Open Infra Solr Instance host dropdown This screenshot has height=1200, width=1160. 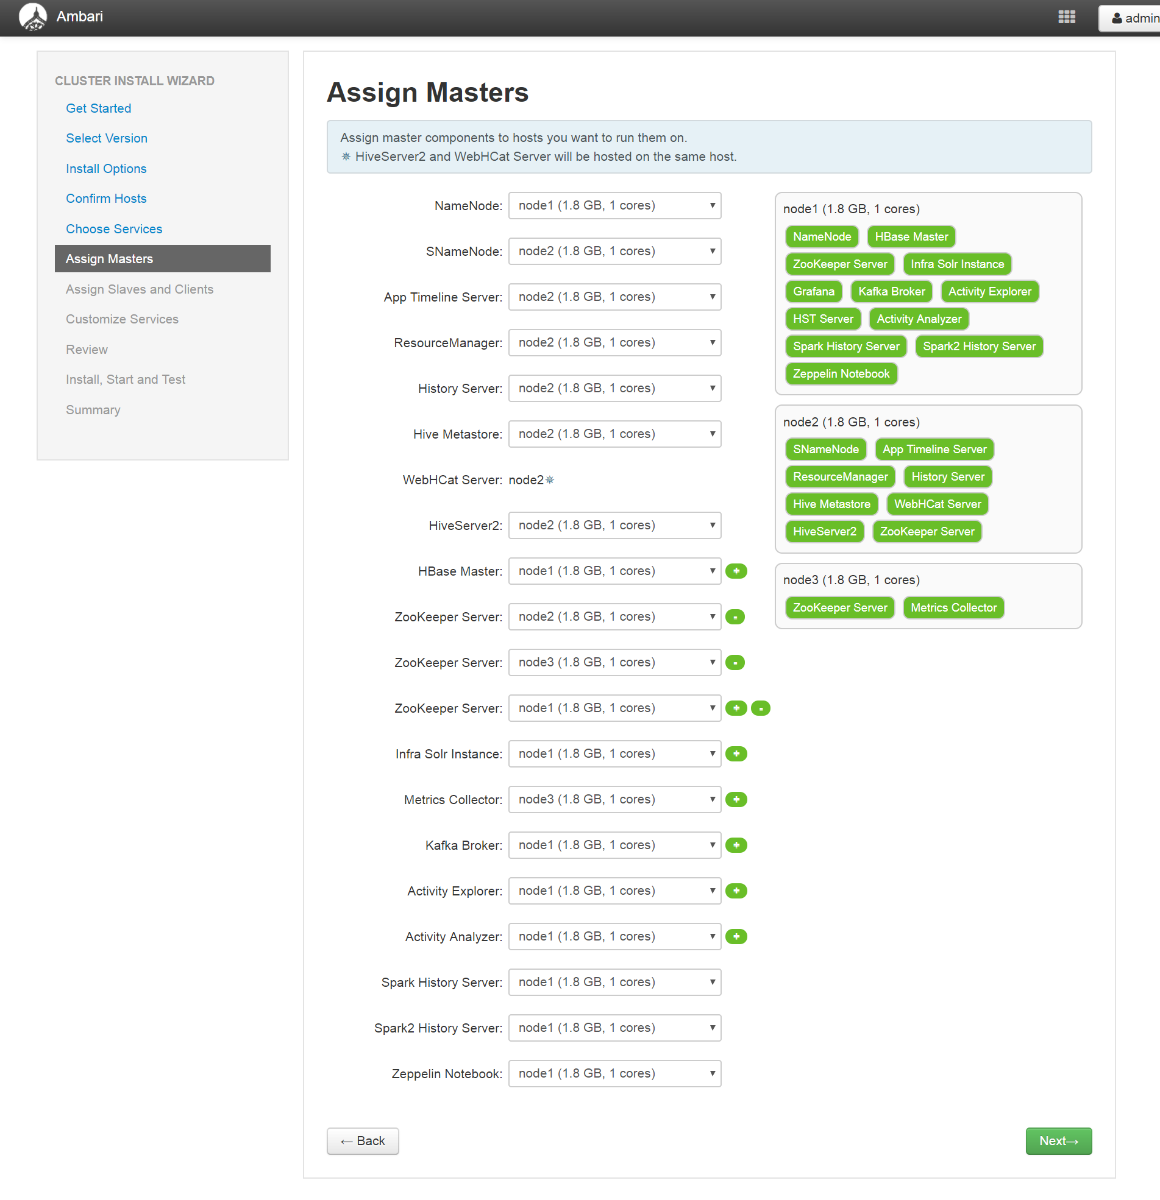(614, 754)
